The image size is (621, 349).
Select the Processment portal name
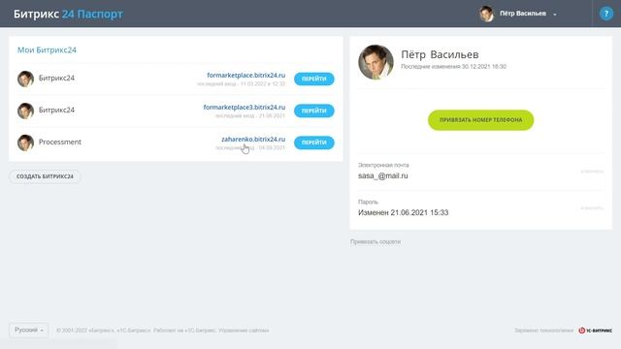pos(60,142)
